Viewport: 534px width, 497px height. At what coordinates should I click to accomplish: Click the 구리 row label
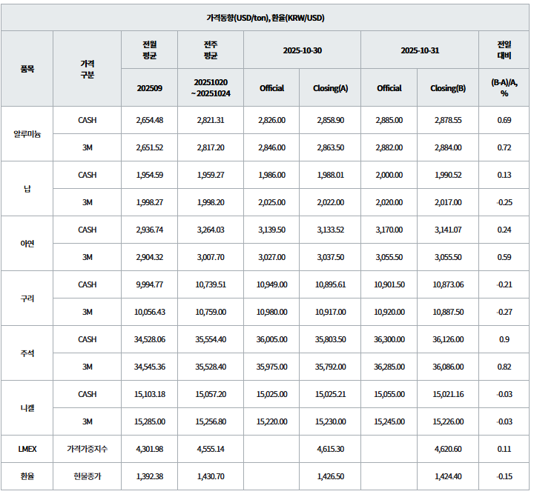click(x=27, y=298)
